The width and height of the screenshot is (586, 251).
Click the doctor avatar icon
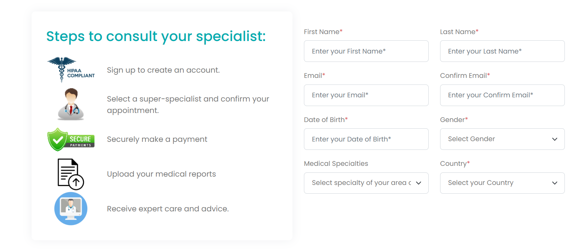point(71,104)
